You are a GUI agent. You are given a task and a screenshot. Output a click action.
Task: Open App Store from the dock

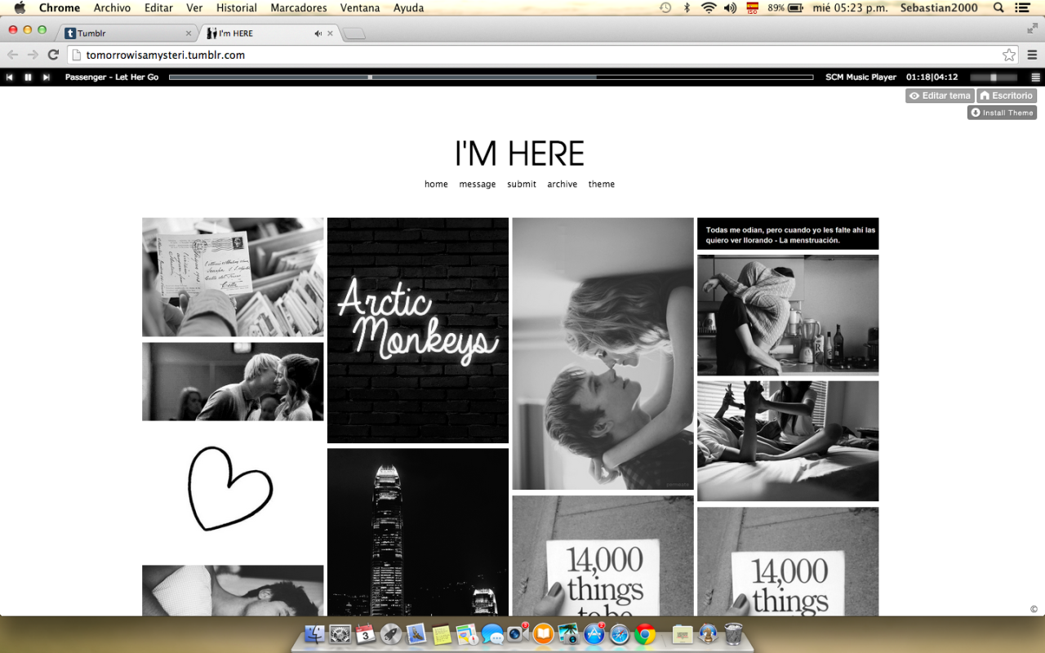(594, 633)
